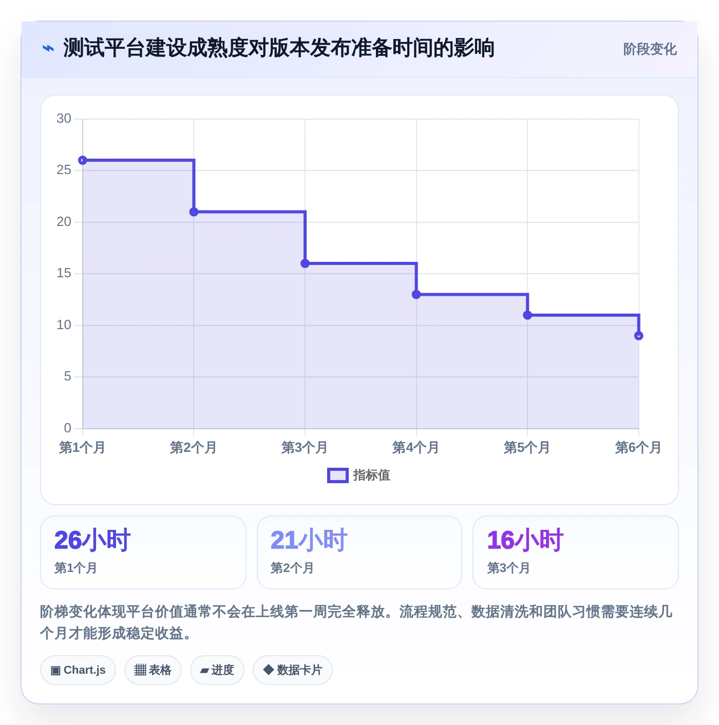Click the lightning bolt icon beside the title
Image resolution: width=719 pixels, height=725 pixels.
tap(48, 49)
